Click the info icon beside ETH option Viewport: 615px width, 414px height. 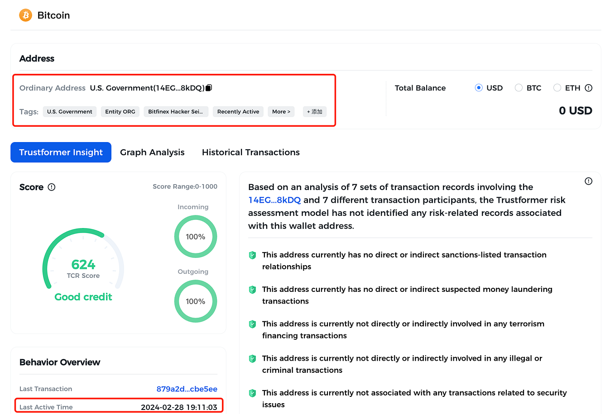pyautogui.click(x=588, y=88)
